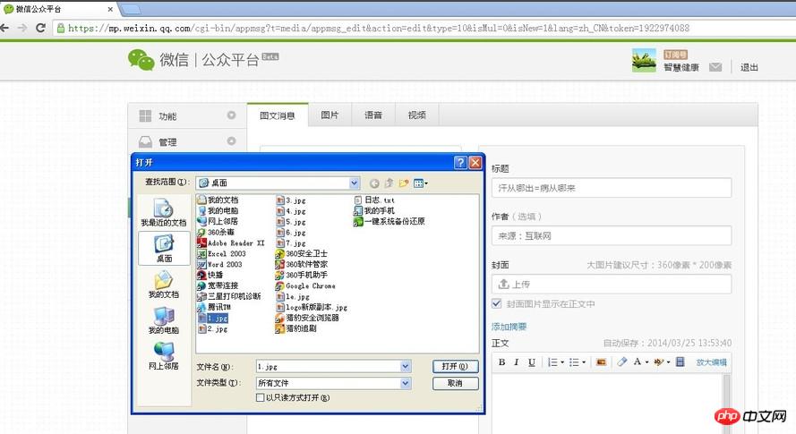This screenshot has height=434, width=796.
Task: Expand the 查找范围 folder dropdown
Action: pos(355,183)
